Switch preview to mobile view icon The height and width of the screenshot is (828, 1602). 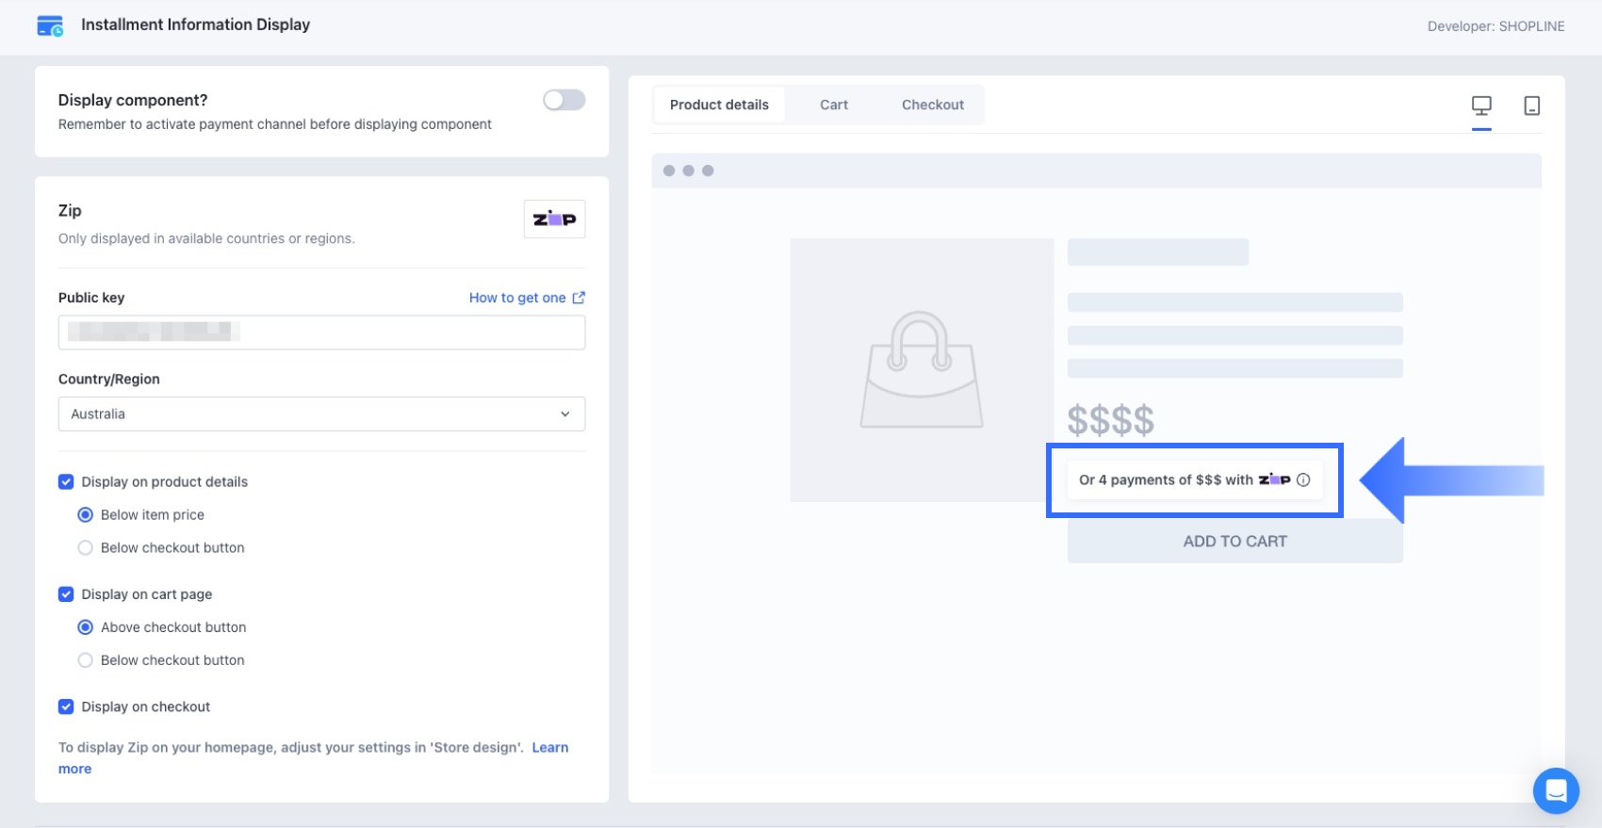(x=1531, y=106)
